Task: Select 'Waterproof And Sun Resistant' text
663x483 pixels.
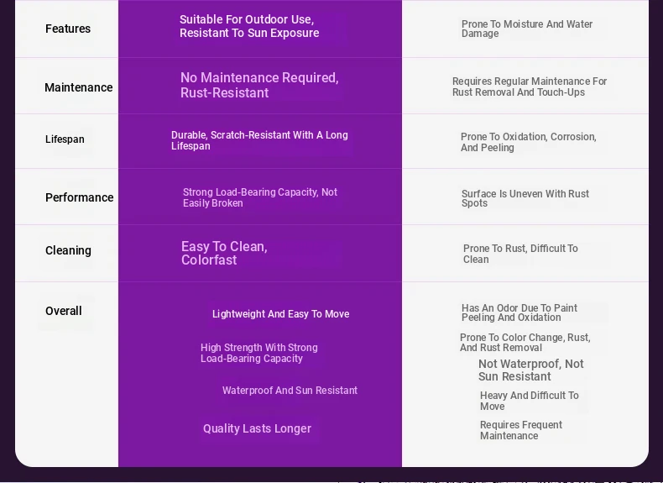Action: 290,391
